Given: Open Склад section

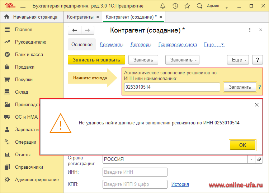Looking at the screenshot, I should coord(22,92).
